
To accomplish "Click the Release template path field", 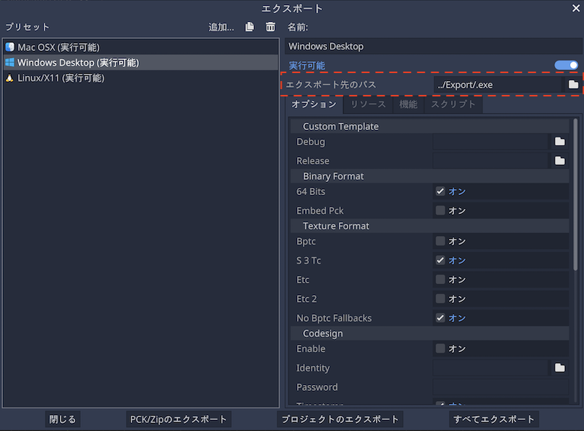I will point(490,161).
